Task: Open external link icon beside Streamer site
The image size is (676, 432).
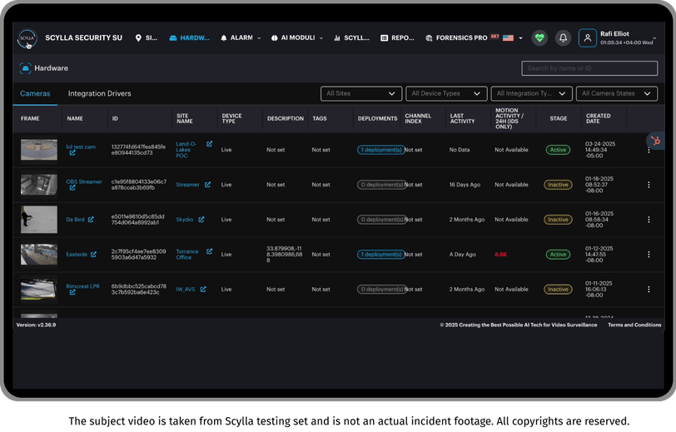Action: (208, 185)
